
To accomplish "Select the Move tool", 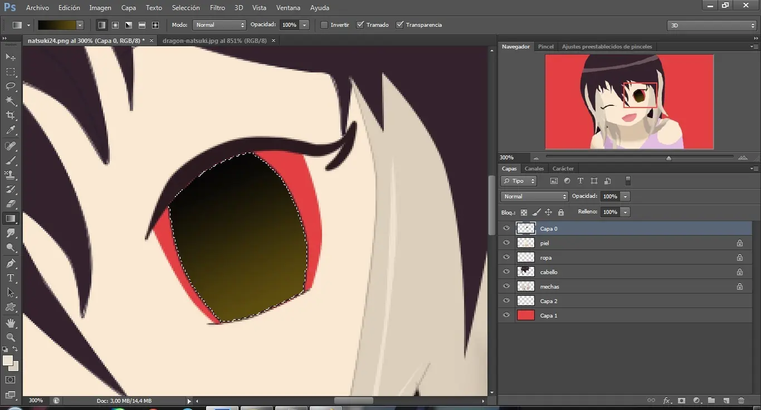I will pyautogui.click(x=11, y=57).
